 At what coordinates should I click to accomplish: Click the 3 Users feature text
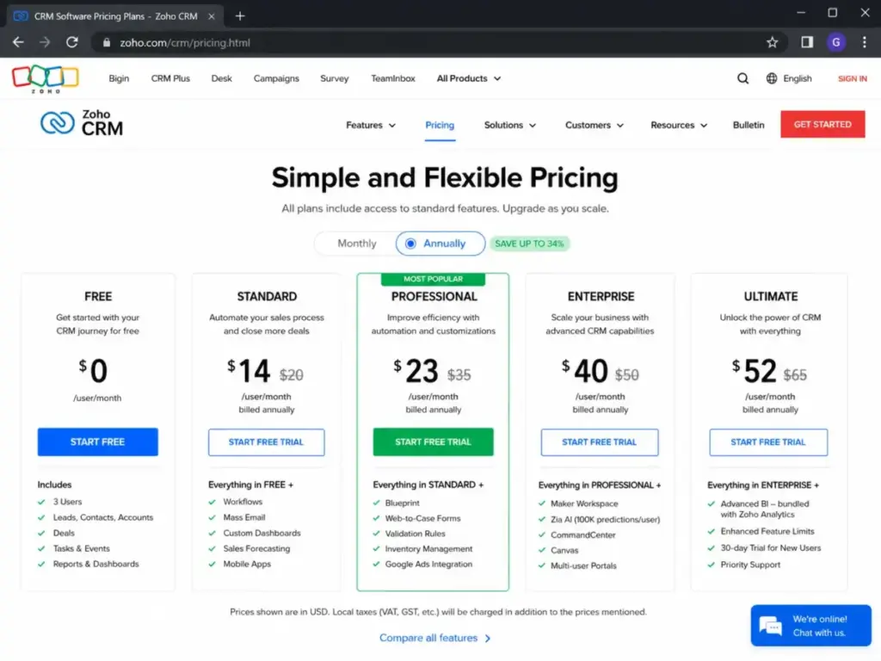click(x=67, y=502)
